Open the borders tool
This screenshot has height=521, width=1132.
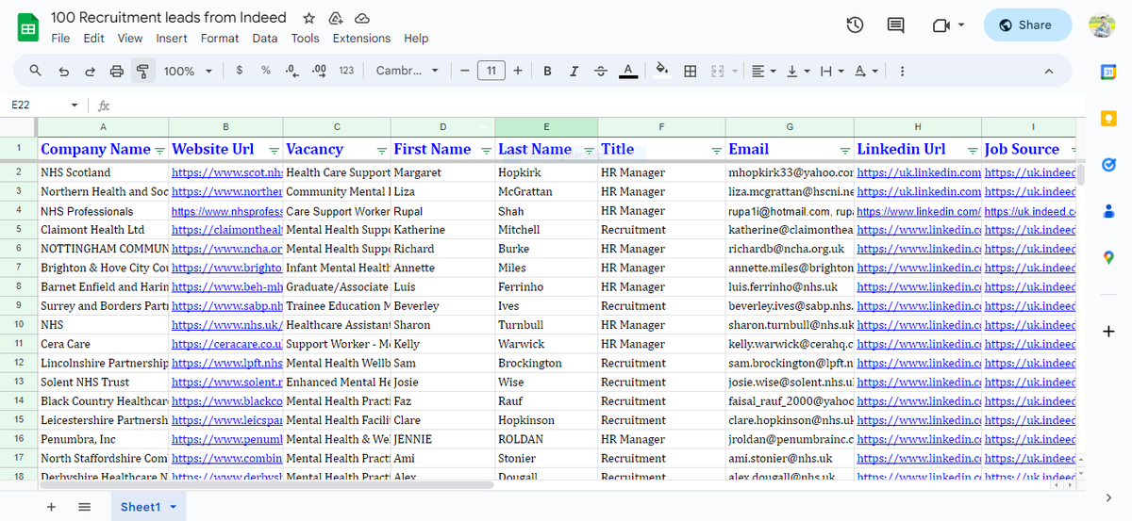(x=691, y=71)
